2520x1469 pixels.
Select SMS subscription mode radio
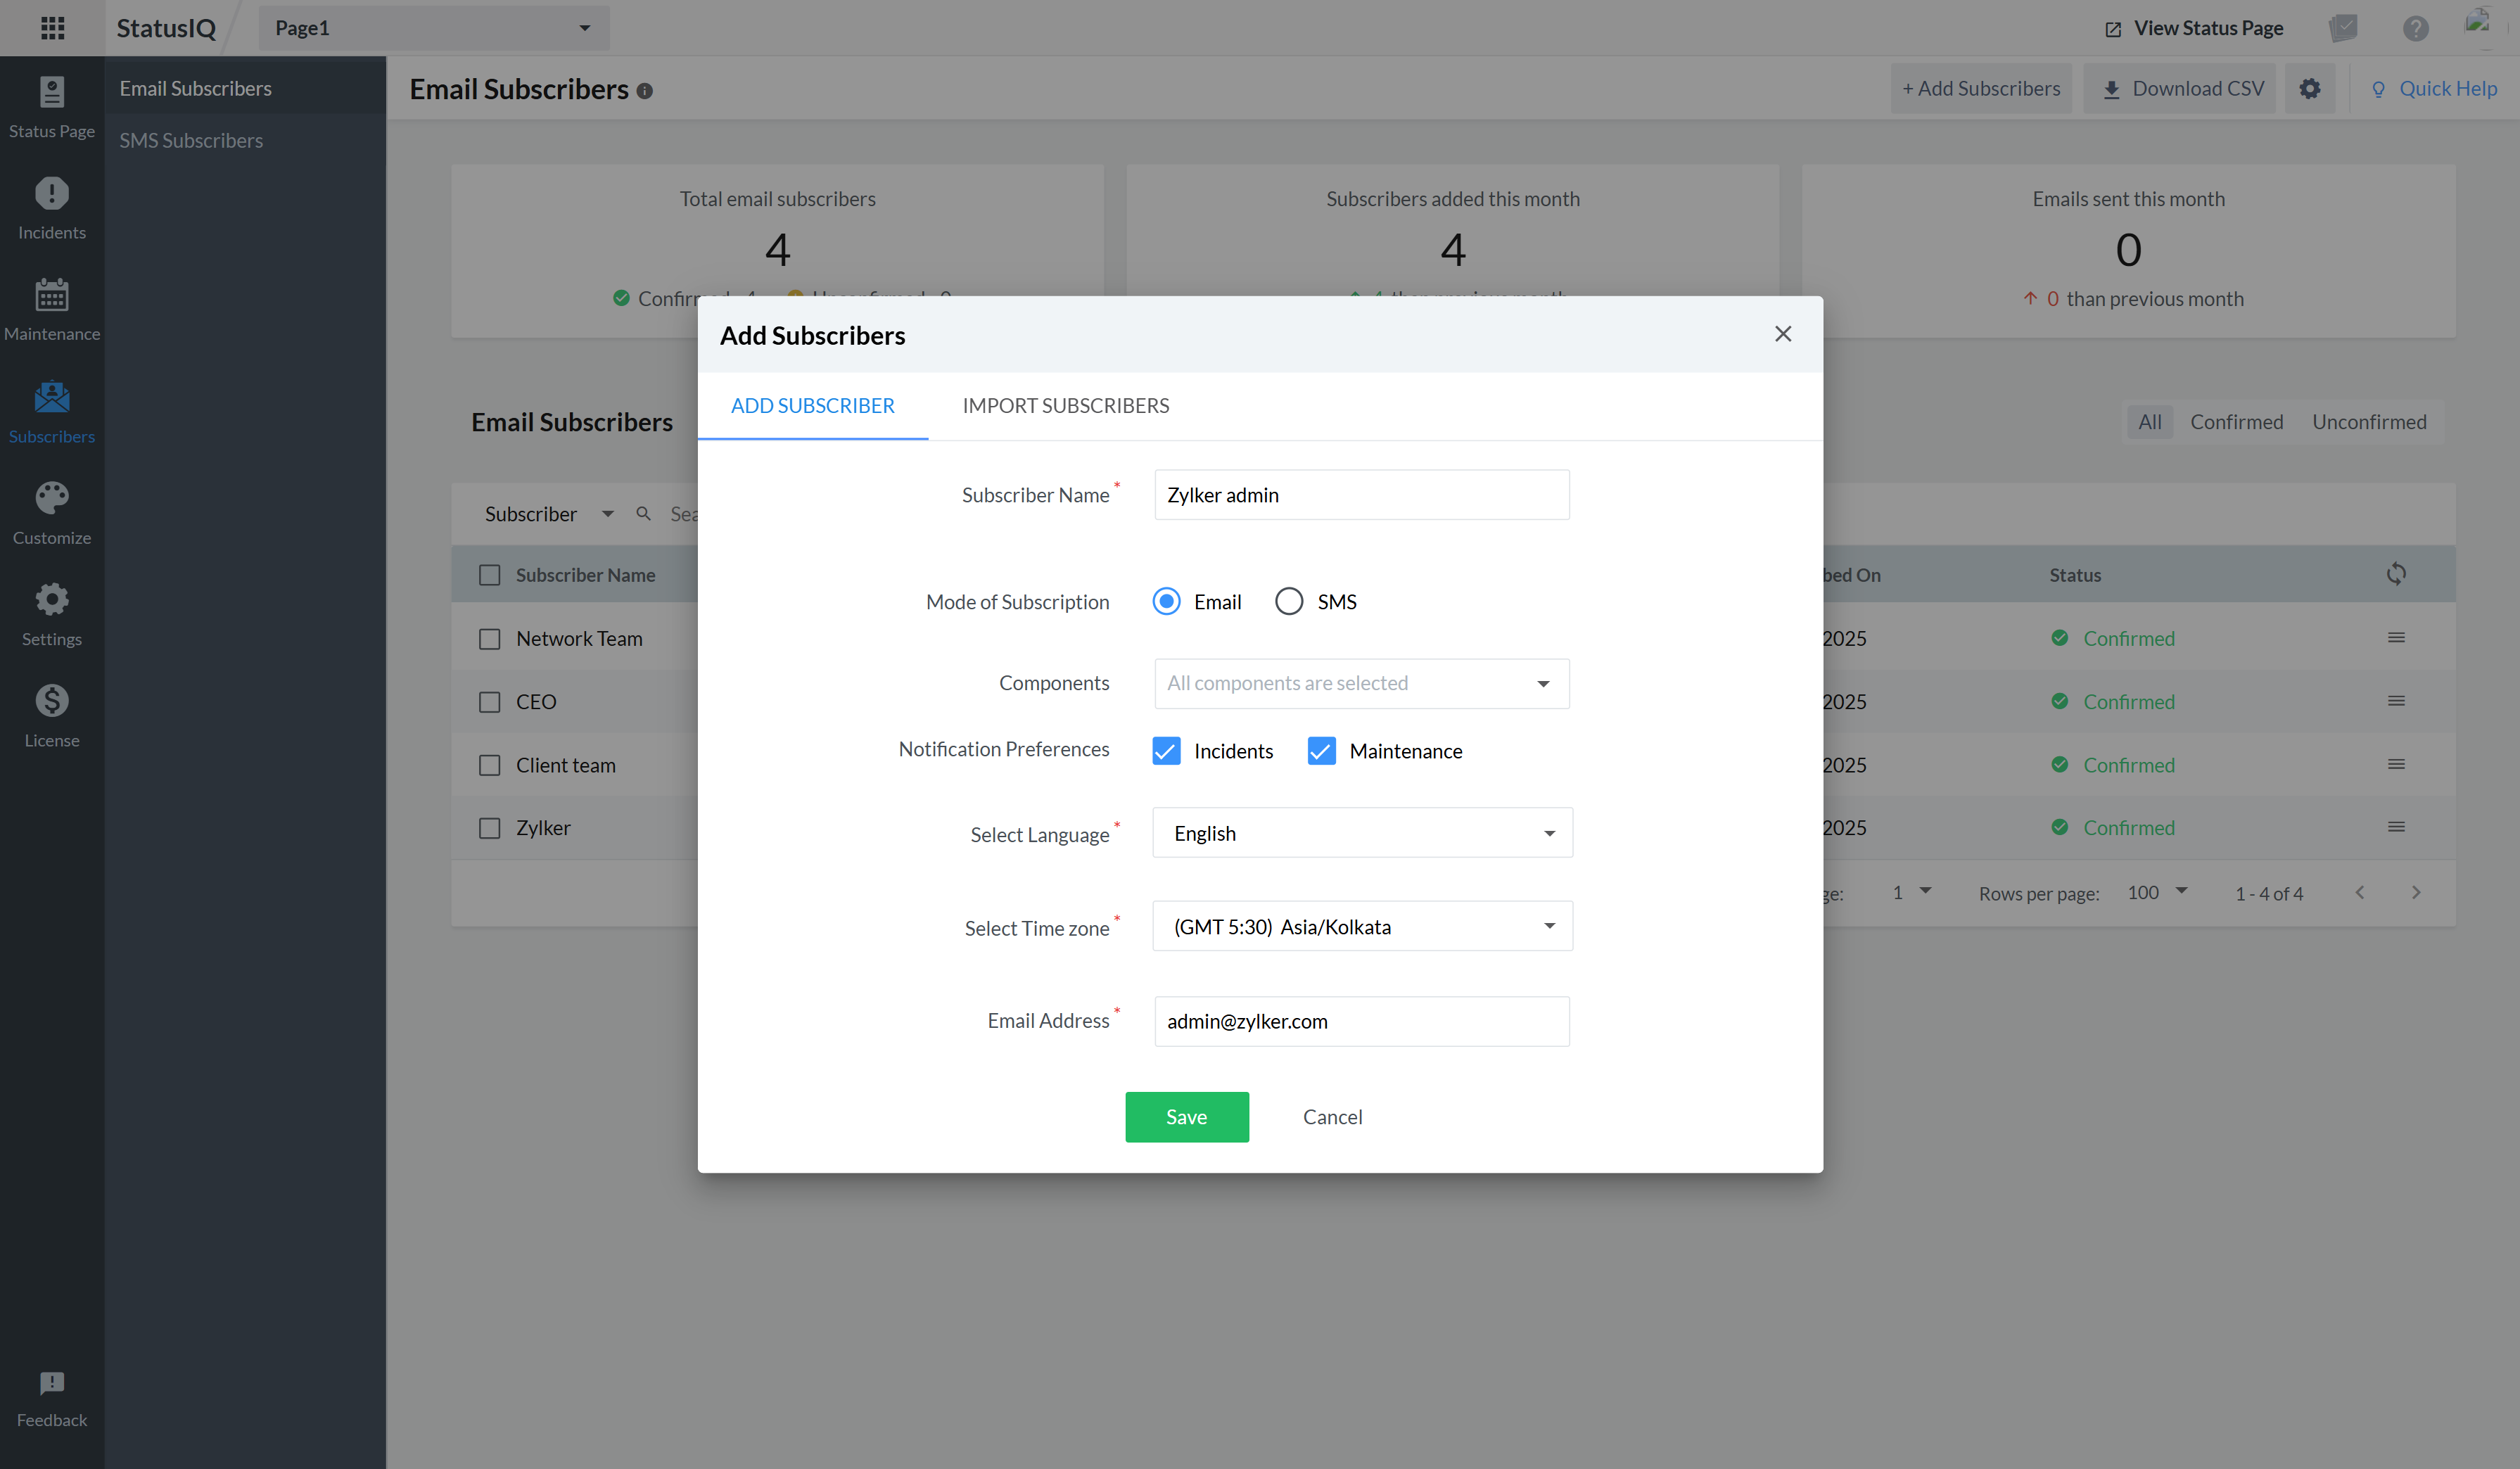point(1289,601)
